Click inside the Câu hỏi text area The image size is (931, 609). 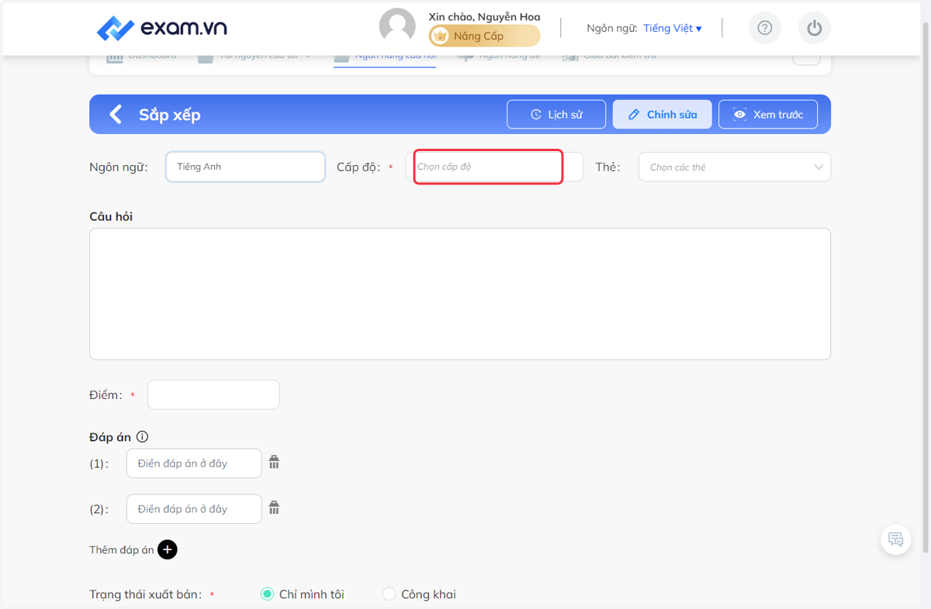[x=460, y=294]
